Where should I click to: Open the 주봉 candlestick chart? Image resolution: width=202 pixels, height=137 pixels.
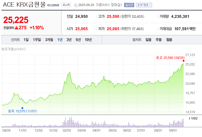[x=159, y=40]
